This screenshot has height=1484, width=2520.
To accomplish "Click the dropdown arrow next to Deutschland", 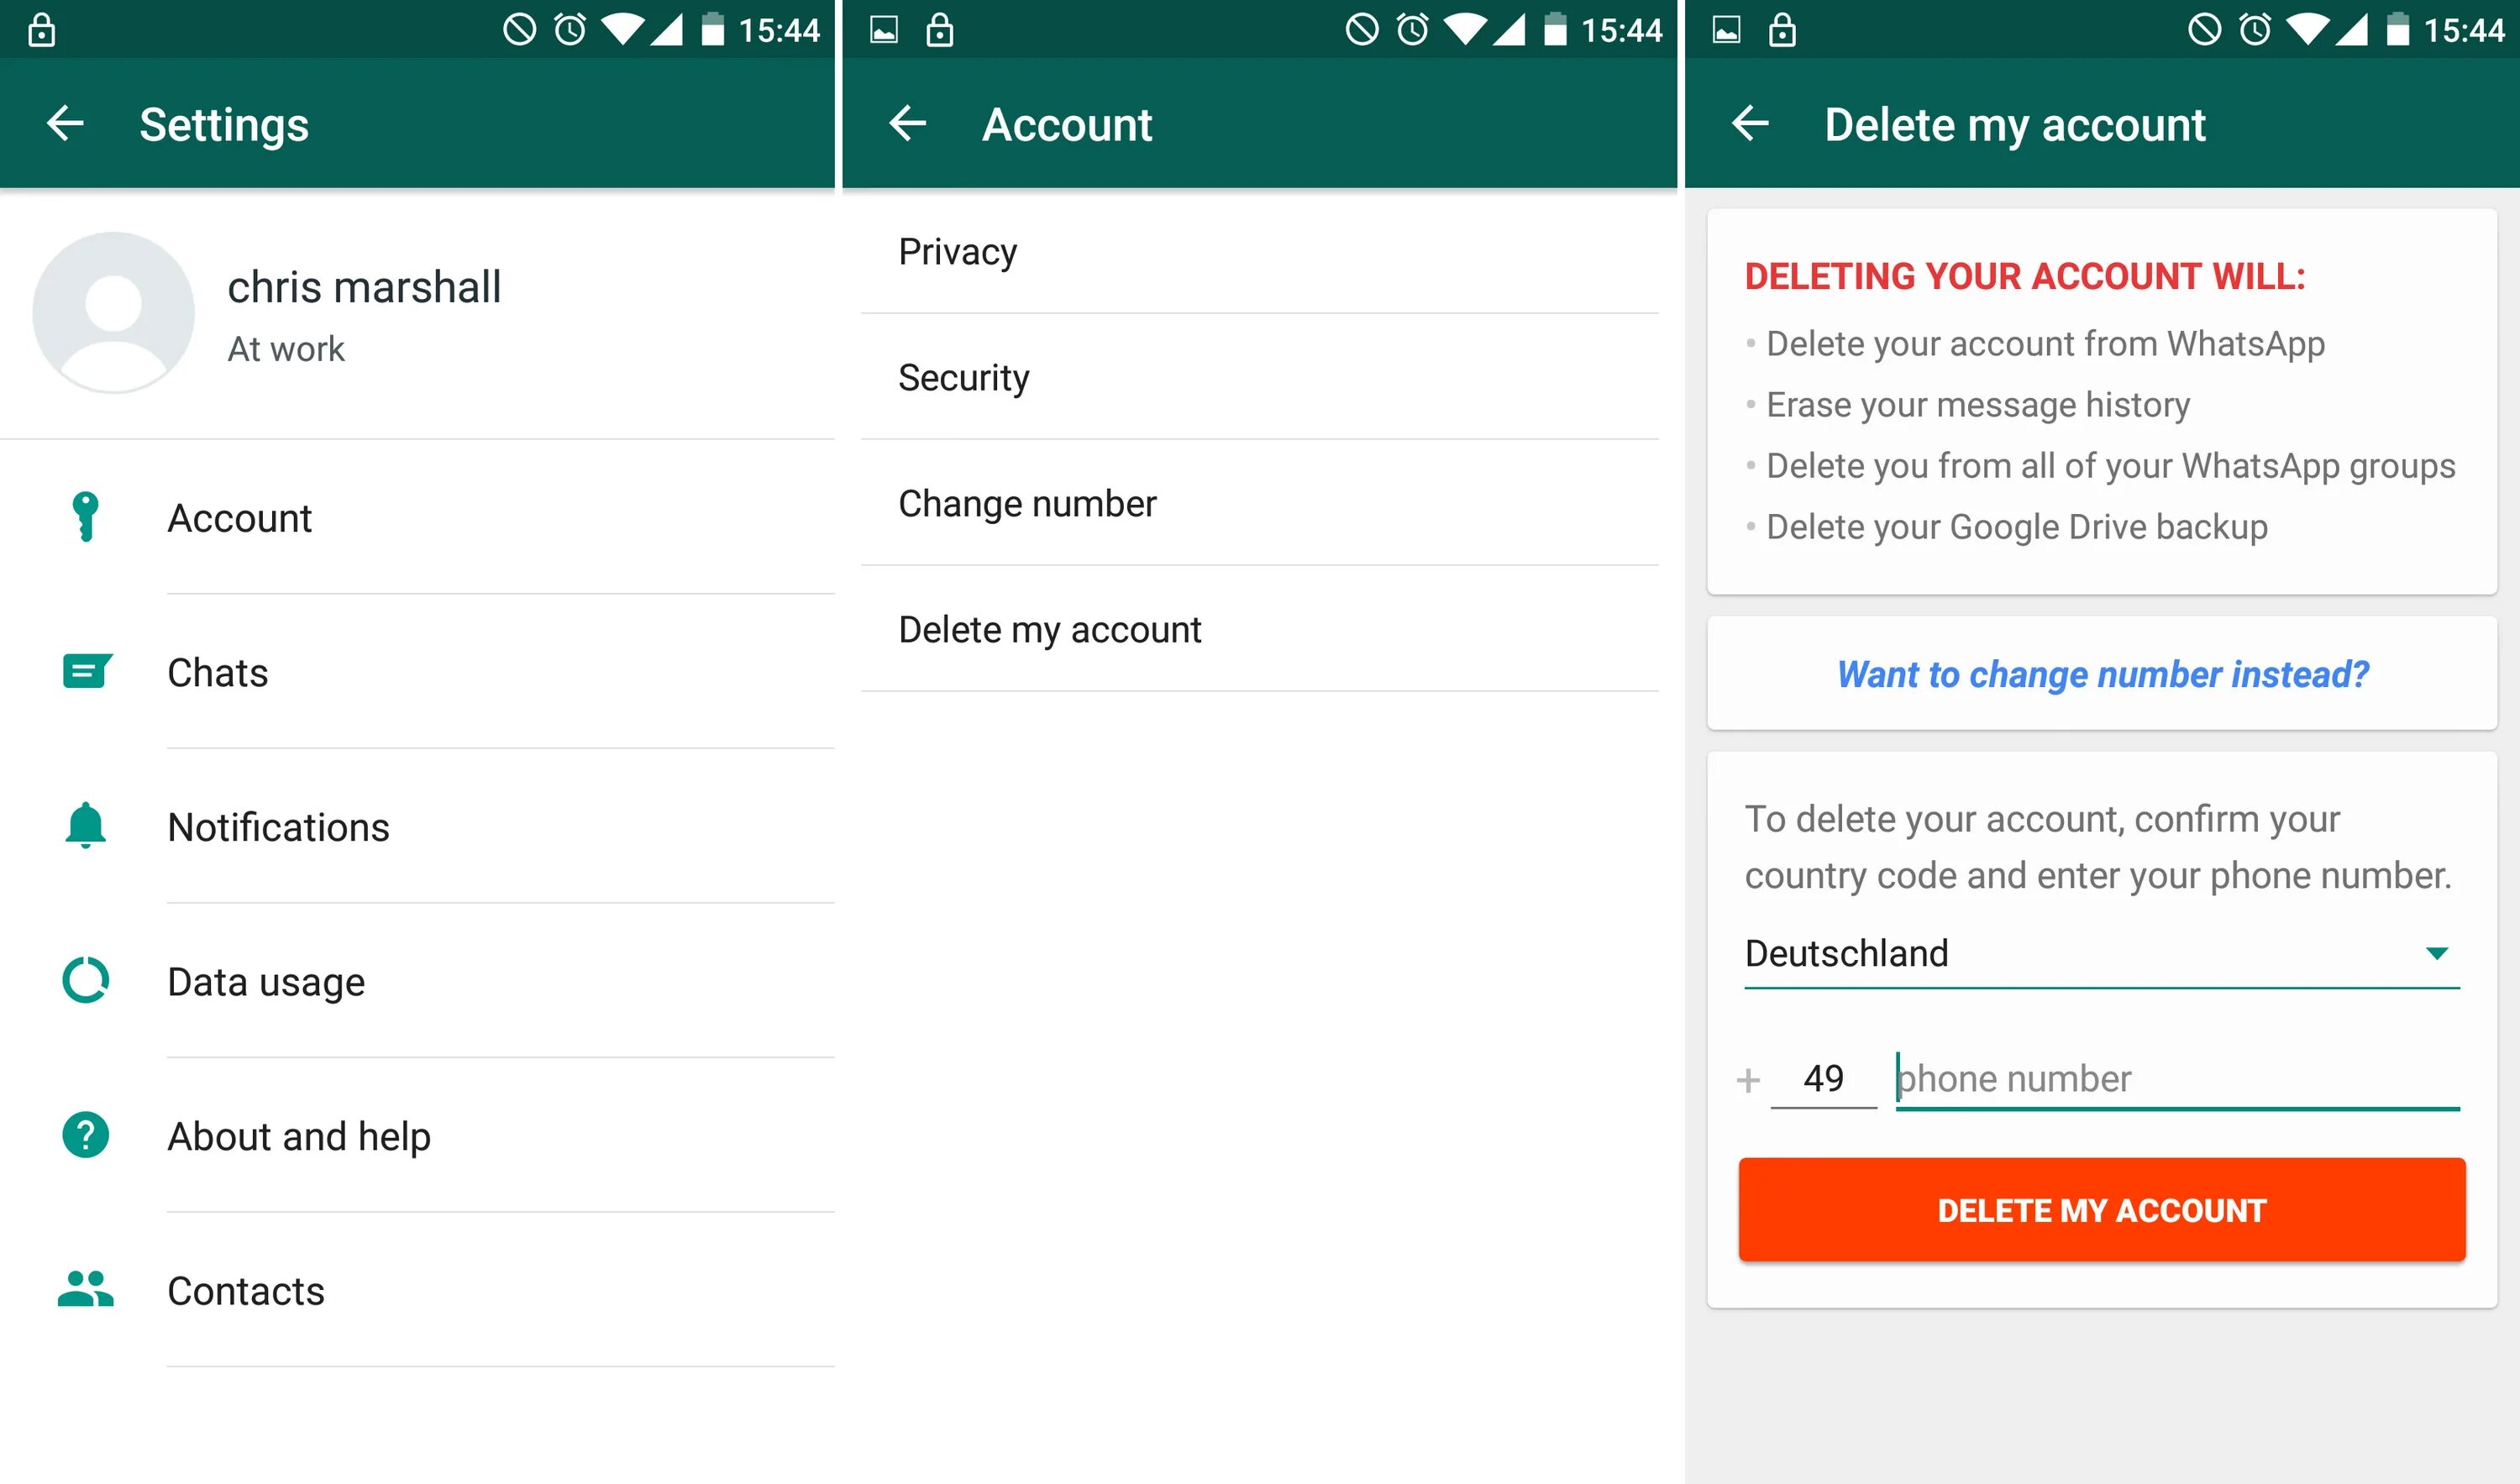I will pos(2439,954).
